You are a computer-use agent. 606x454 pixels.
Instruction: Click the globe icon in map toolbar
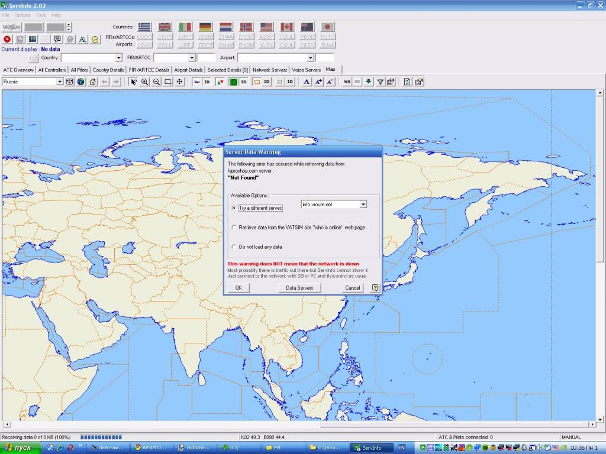click(81, 82)
